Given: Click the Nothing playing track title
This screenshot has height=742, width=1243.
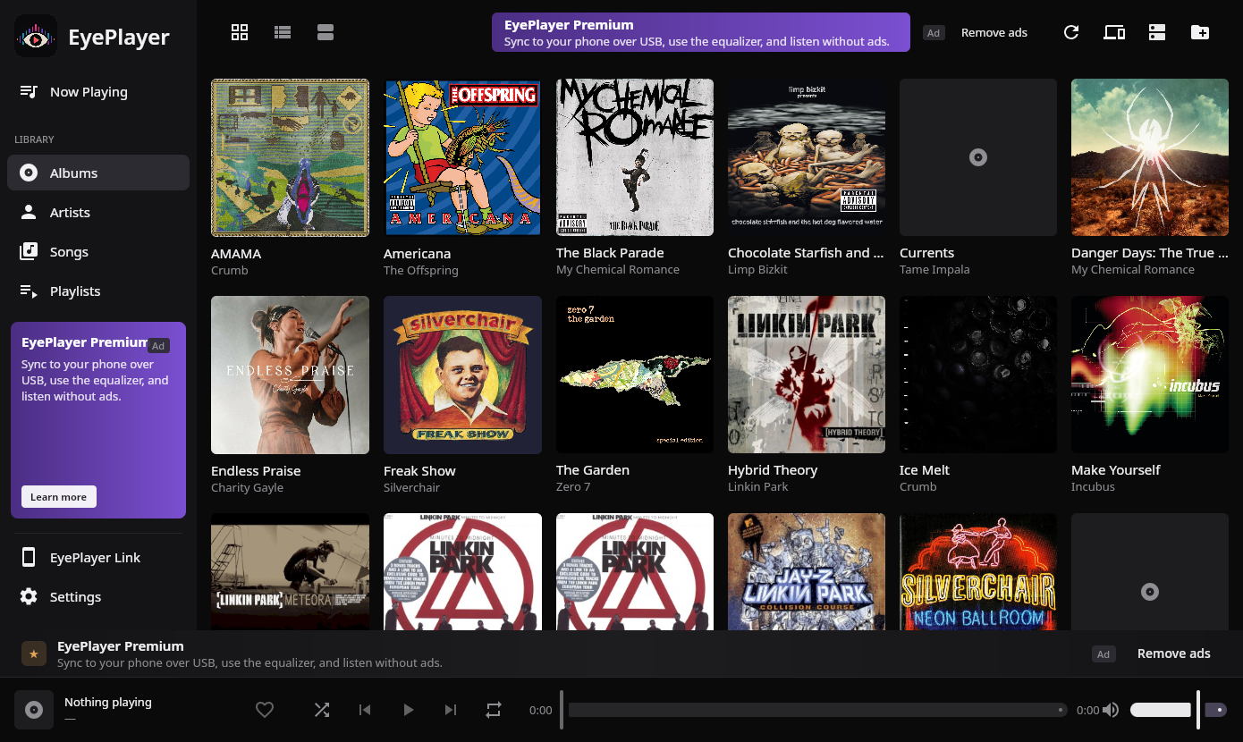Looking at the screenshot, I should 108,702.
